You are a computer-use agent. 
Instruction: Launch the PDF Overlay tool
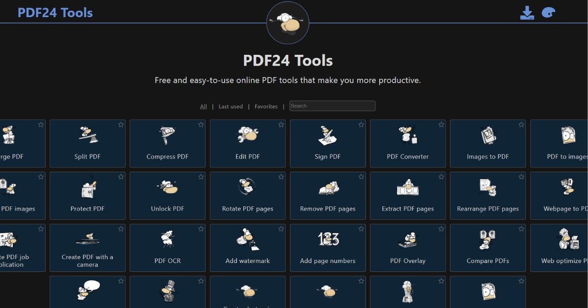pyautogui.click(x=408, y=247)
